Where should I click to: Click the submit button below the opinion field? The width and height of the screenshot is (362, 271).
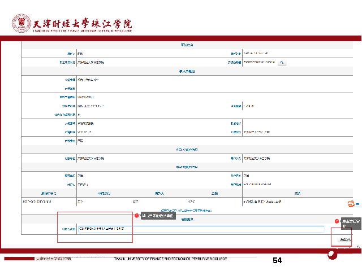[x=345, y=239]
